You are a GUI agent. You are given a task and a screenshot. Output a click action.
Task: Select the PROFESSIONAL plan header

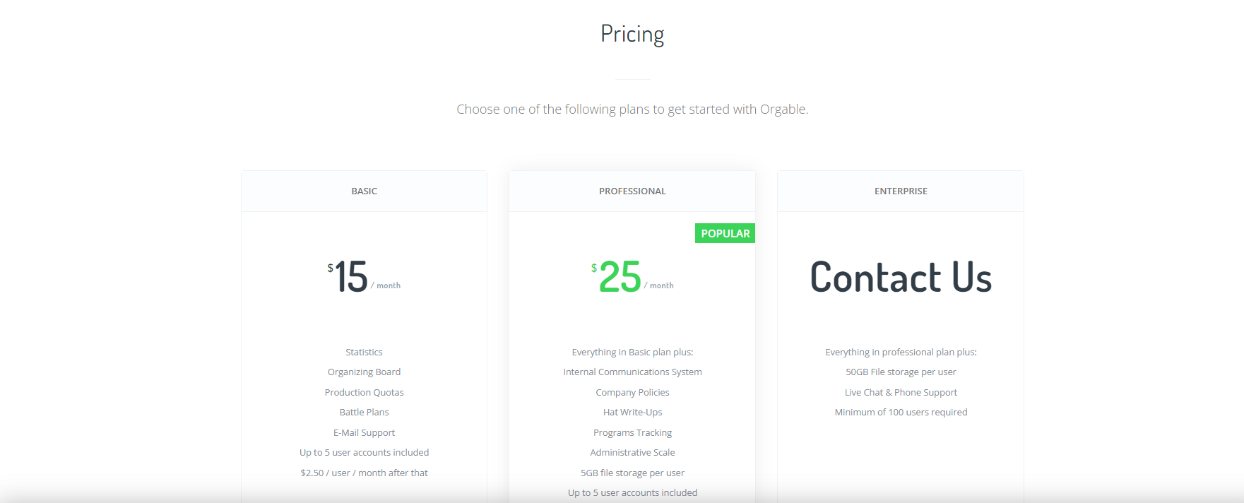pos(632,191)
